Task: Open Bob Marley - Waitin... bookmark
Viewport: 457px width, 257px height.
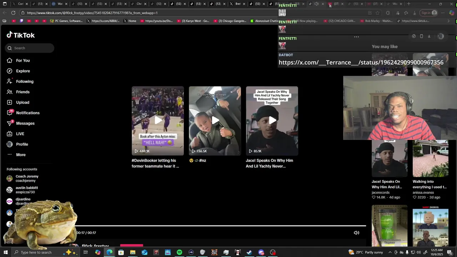Action: coord(376,21)
